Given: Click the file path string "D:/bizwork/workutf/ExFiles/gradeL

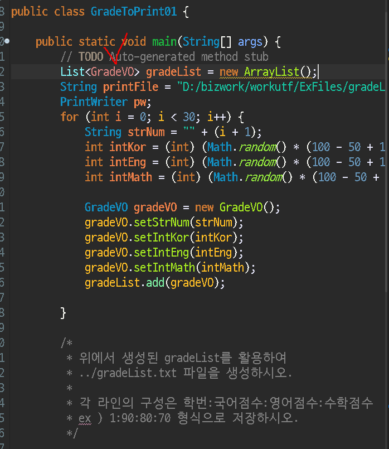Looking at the screenshot, I should click(281, 87).
